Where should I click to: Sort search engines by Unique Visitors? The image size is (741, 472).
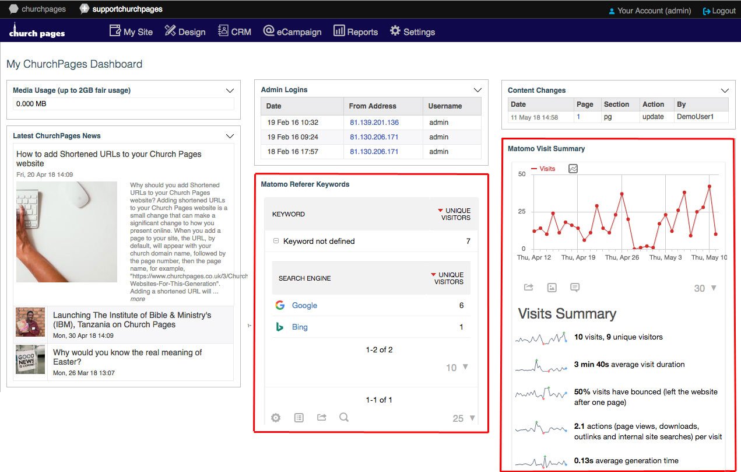(x=448, y=278)
